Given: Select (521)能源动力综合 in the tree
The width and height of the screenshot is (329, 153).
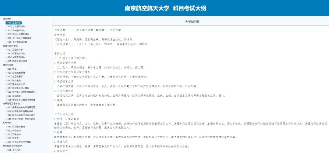Looking at the screenshot, I should click(x=16, y=53).
